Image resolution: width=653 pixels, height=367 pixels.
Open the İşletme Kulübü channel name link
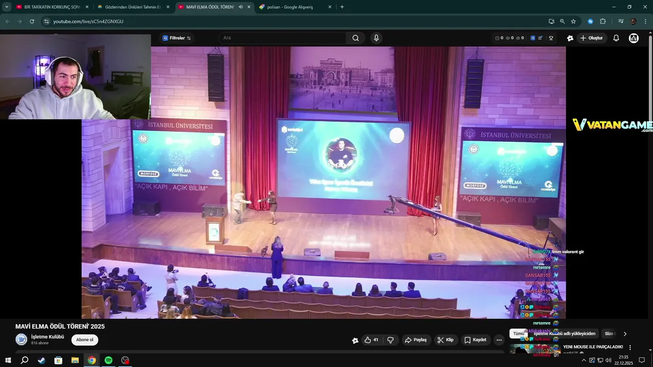point(47,336)
